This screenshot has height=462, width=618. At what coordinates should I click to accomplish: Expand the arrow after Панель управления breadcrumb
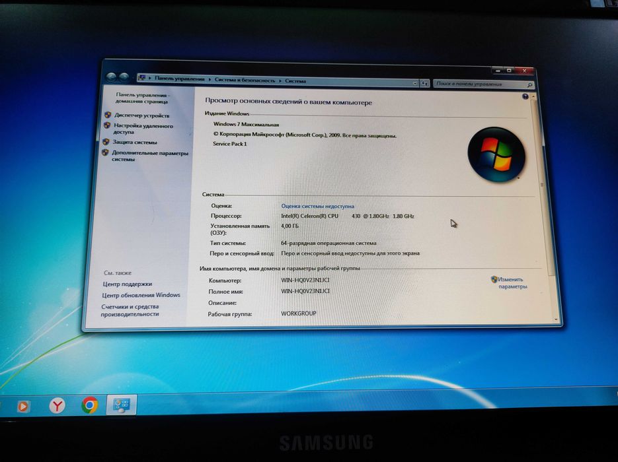(210, 79)
